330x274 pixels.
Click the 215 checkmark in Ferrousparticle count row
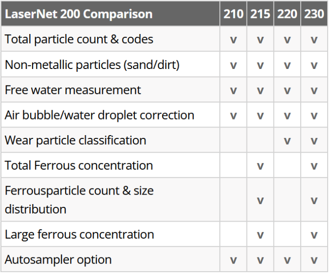click(260, 200)
